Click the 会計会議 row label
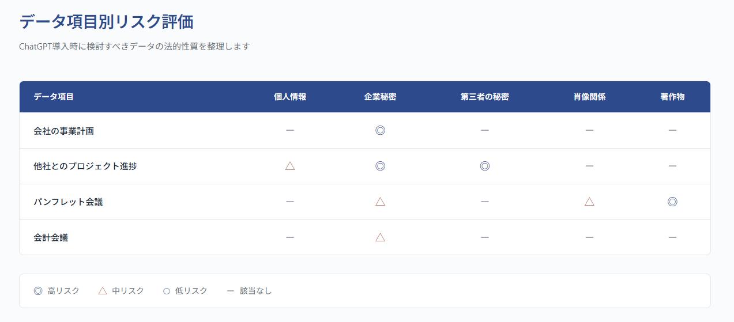 pyautogui.click(x=51, y=237)
